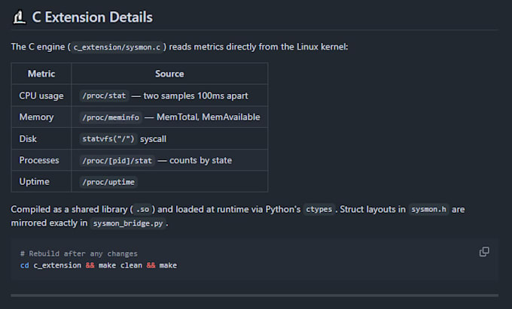Click the '# Rebuild after any changes' comment

click(x=79, y=253)
